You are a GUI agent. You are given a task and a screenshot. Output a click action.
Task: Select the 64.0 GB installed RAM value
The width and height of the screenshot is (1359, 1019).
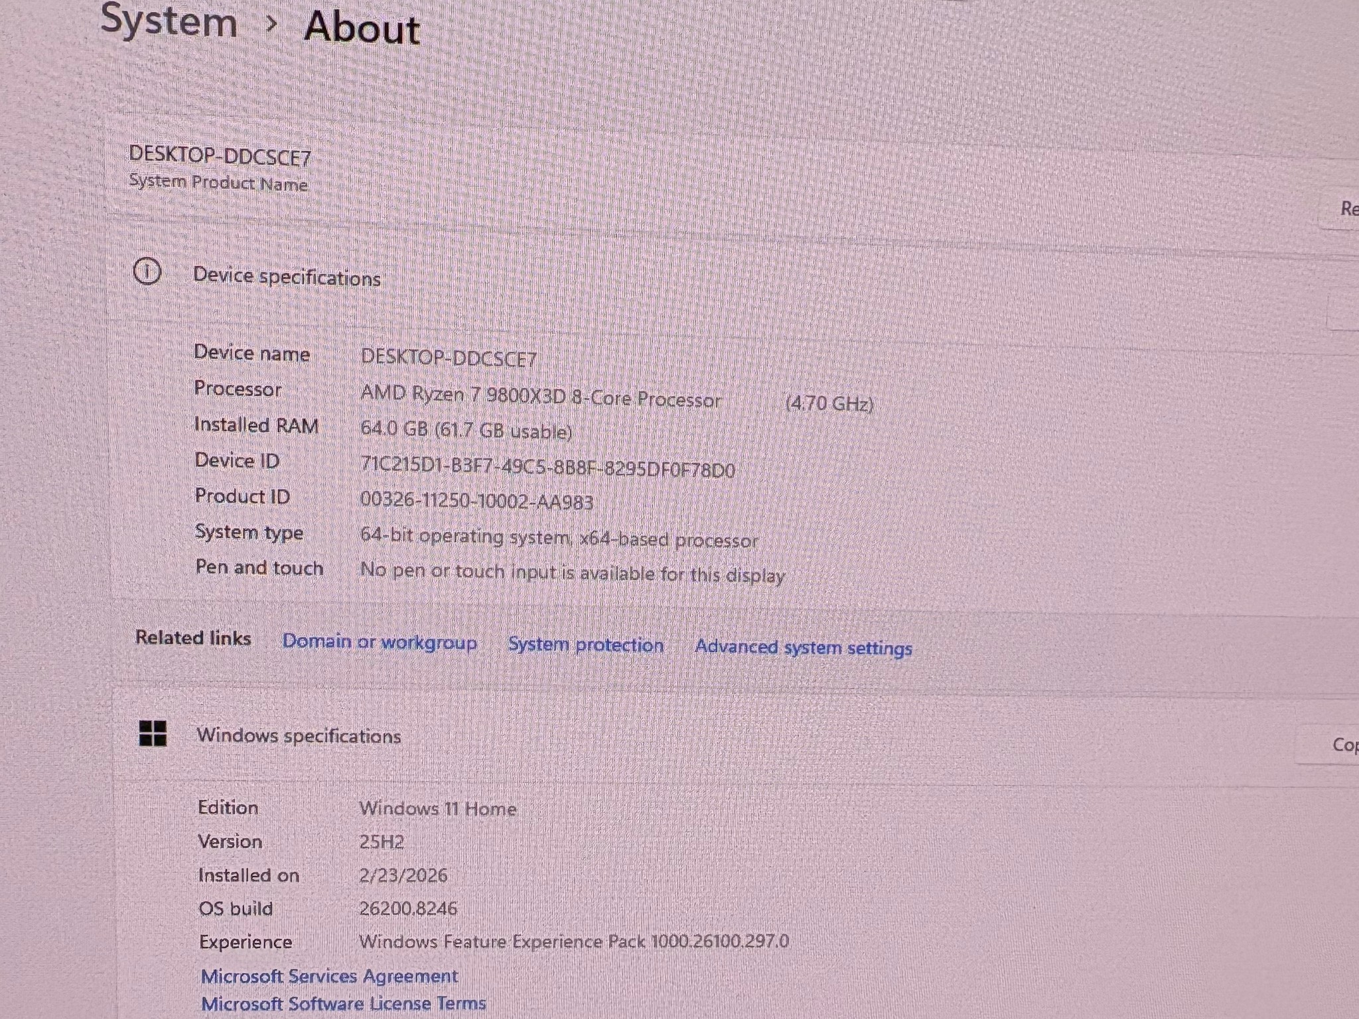coord(466,430)
